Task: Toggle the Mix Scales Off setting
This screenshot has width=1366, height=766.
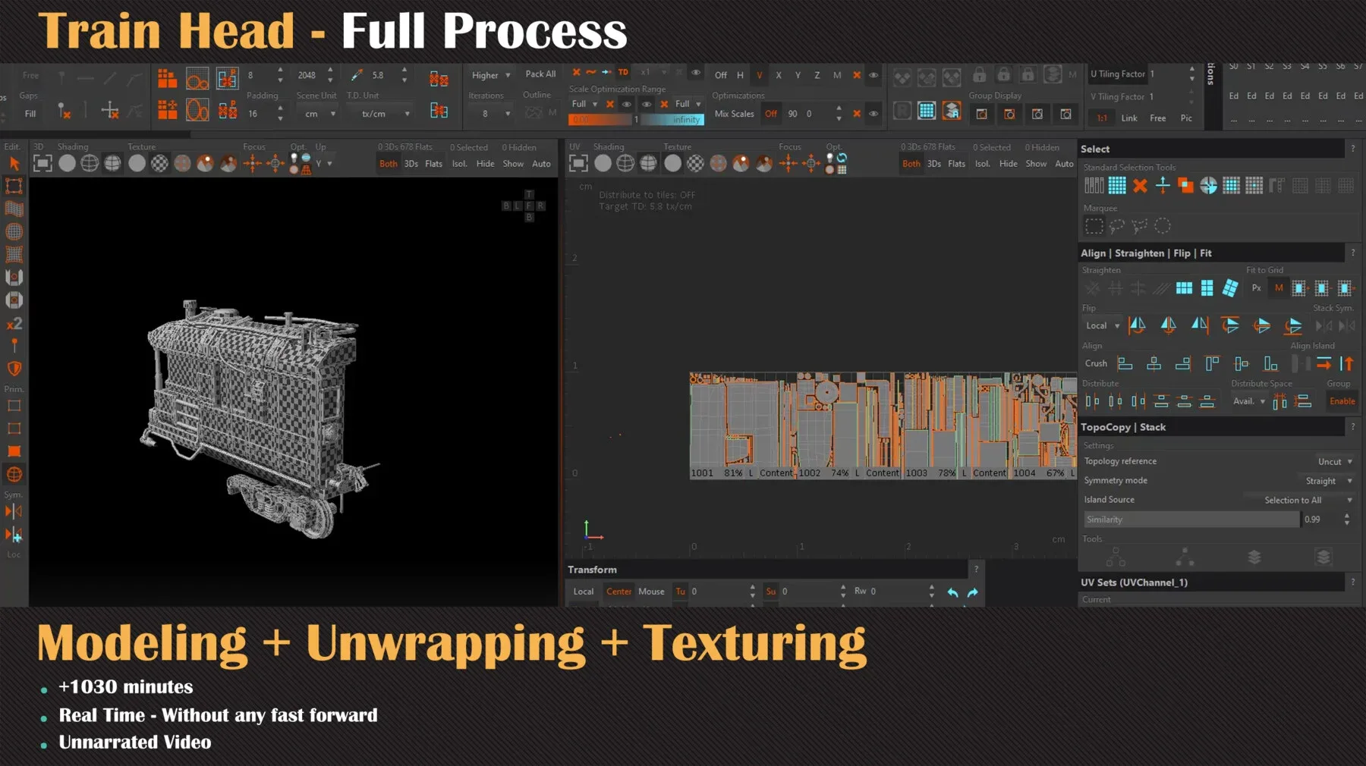Action: 771,114
